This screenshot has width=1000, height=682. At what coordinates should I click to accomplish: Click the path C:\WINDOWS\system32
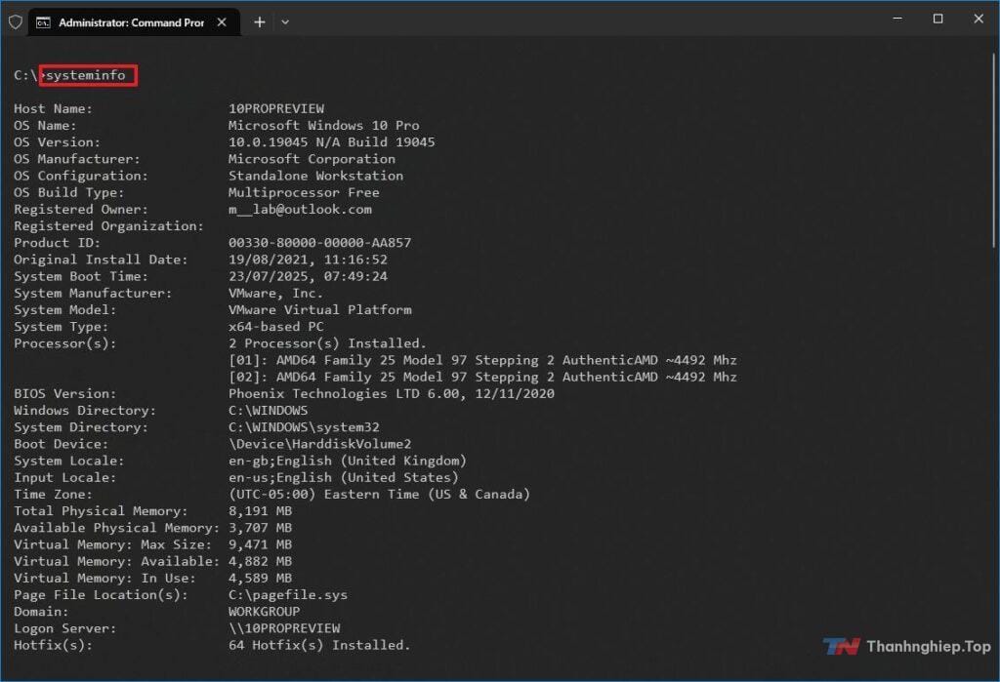[x=304, y=427]
